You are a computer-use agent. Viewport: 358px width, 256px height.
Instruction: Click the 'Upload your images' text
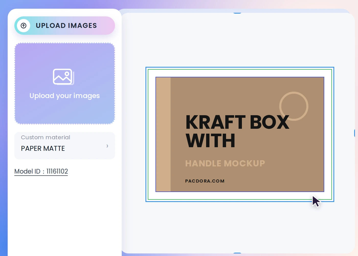(65, 96)
